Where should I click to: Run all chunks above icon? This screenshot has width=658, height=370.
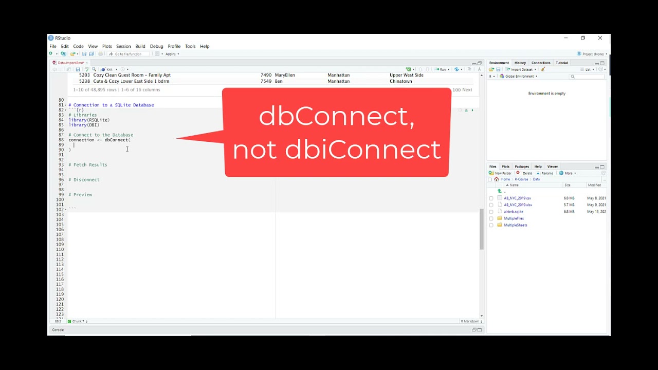(x=466, y=110)
